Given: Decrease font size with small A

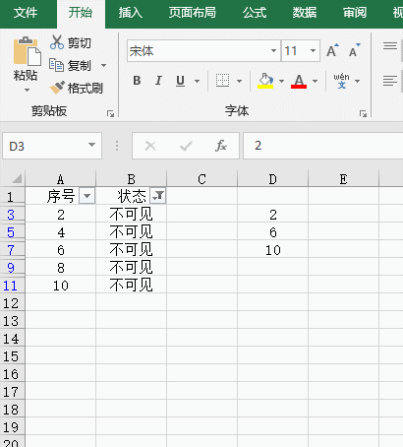Looking at the screenshot, I should click(x=355, y=50).
